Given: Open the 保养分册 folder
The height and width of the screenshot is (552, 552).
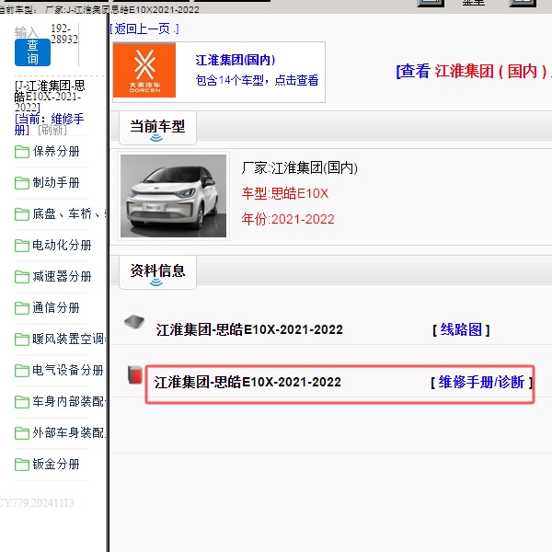Looking at the screenshot, I should click(56, 152).
